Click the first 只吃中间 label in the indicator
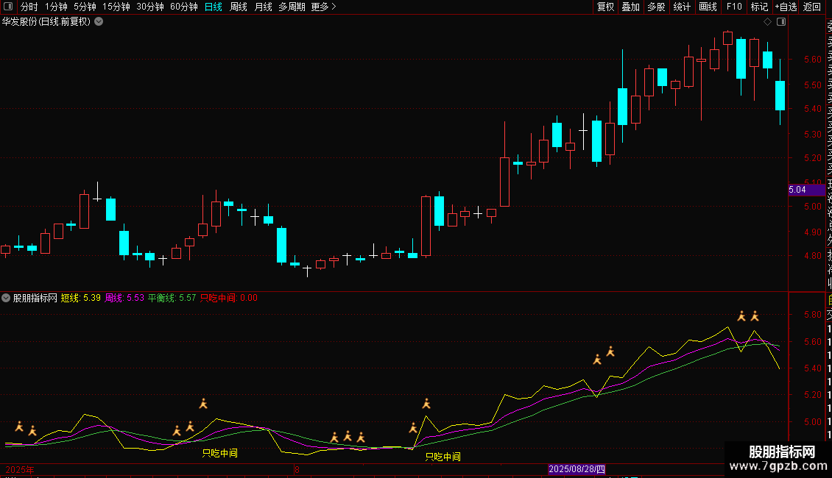The width and height of the screenshot is (832, 478). pos(220,453)
